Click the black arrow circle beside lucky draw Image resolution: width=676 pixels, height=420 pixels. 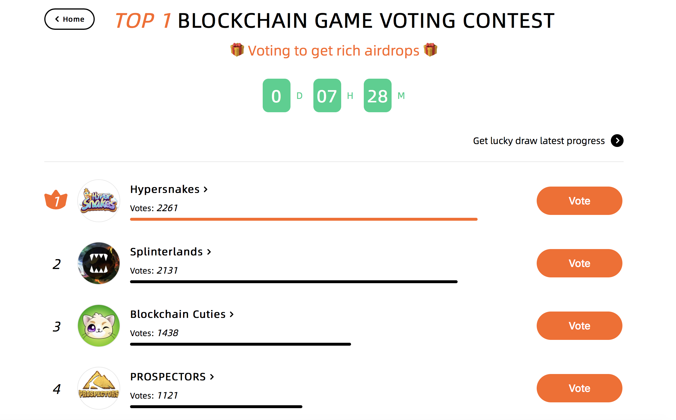coord(617,141)
